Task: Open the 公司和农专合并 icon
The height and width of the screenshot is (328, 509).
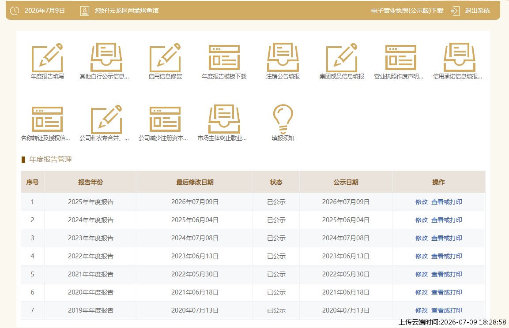Action: coord(106,119)
